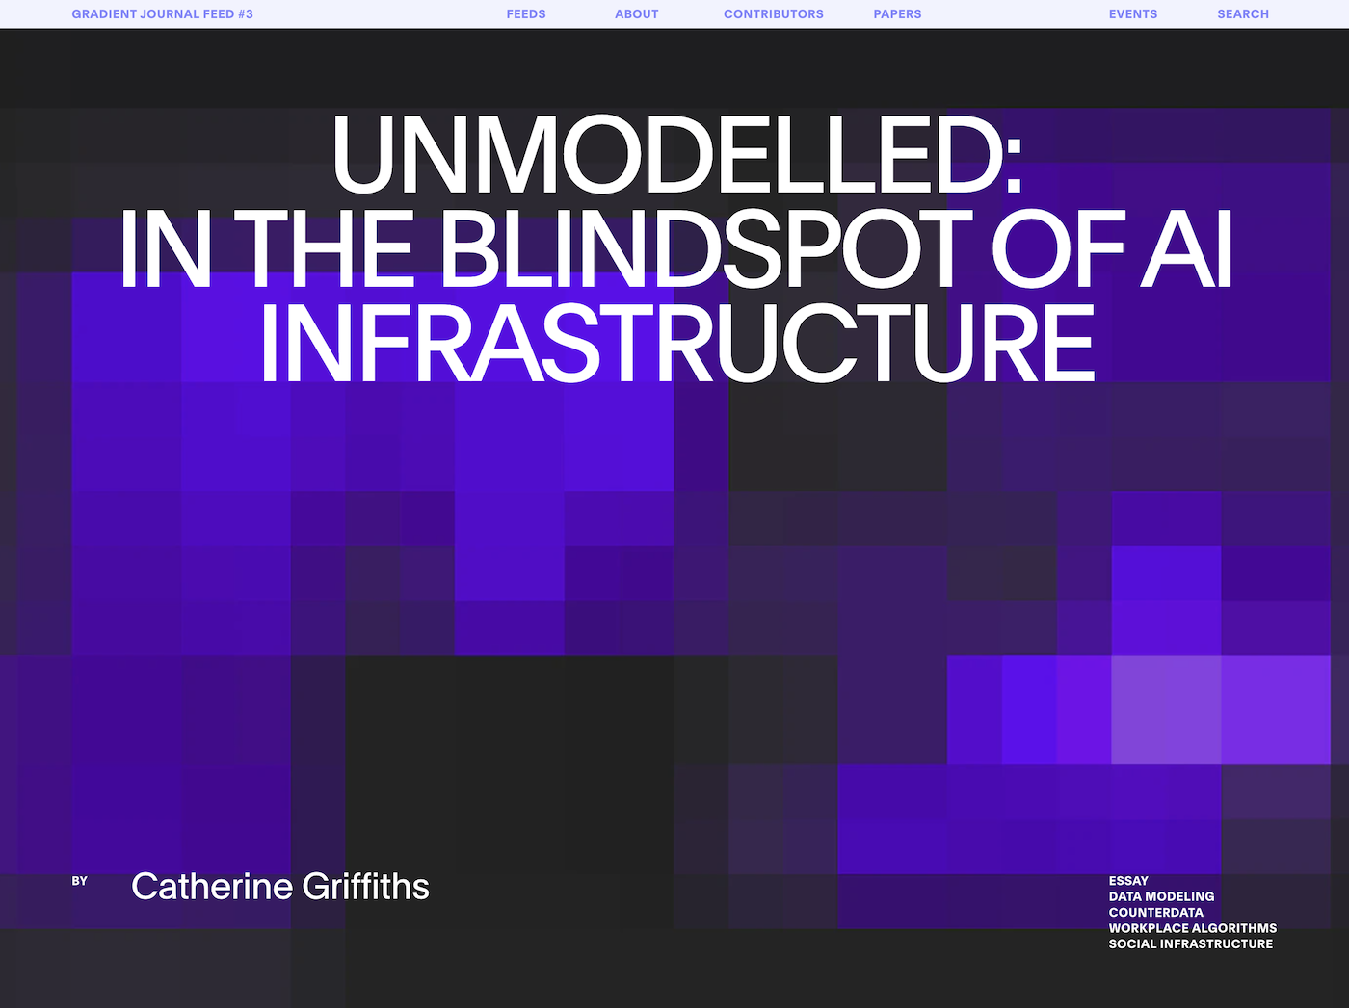Select the Workplace Algorithms tag
The height and width of the screenshot is (1008, 1349).
tap(1193, 928)
